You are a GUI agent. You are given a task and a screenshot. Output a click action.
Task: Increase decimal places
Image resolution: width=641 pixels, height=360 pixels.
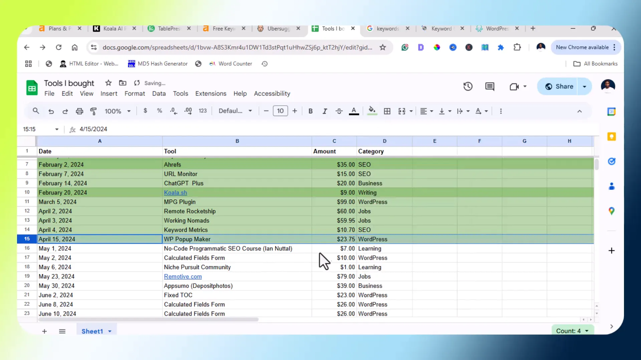click(x=188, y=111)
